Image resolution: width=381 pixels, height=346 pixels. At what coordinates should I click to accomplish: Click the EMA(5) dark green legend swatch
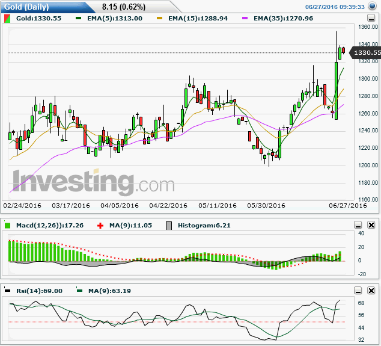[78, 18]
